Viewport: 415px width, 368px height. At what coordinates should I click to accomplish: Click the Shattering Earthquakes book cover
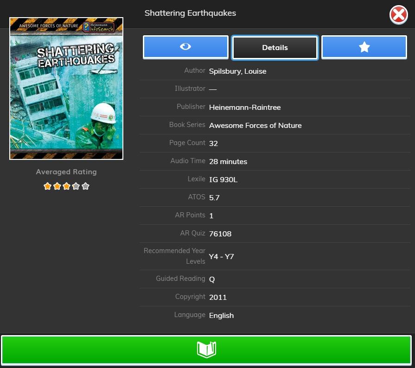tap(66, 89)
